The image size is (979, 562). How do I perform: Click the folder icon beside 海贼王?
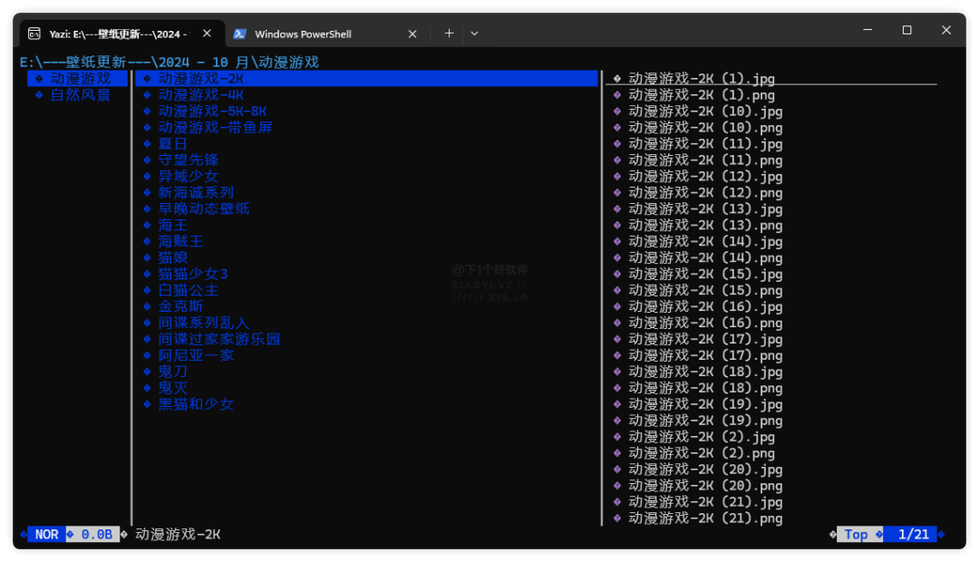click(147, 242)
